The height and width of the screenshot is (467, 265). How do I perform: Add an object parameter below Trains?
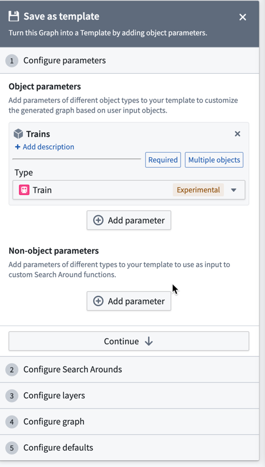(129, 220)
